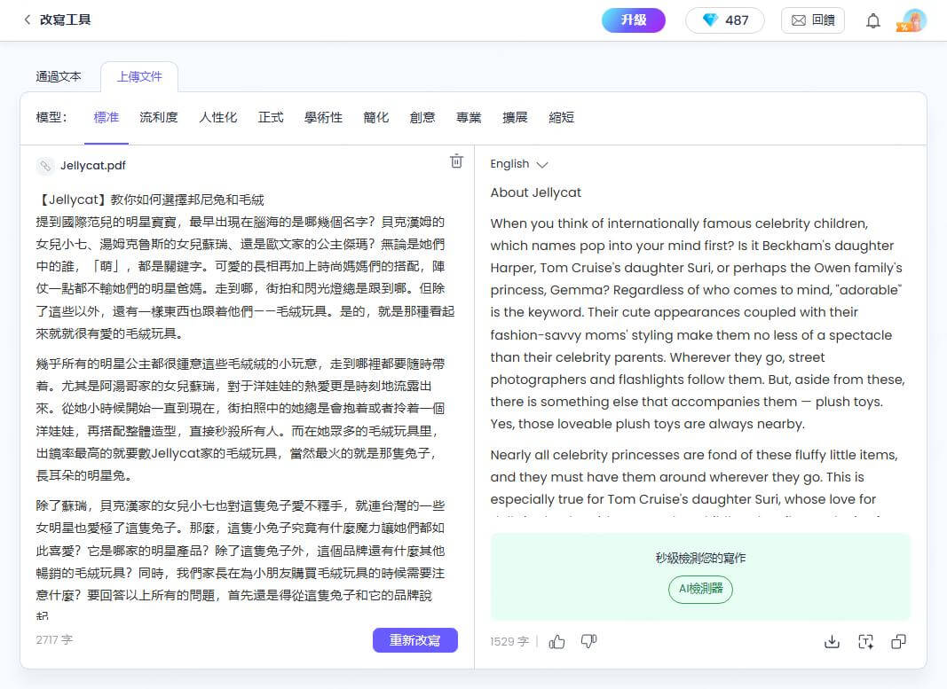This screenshot has width=947, height=689.
Task: Select the 擴展 model
Action: [515, 117]
